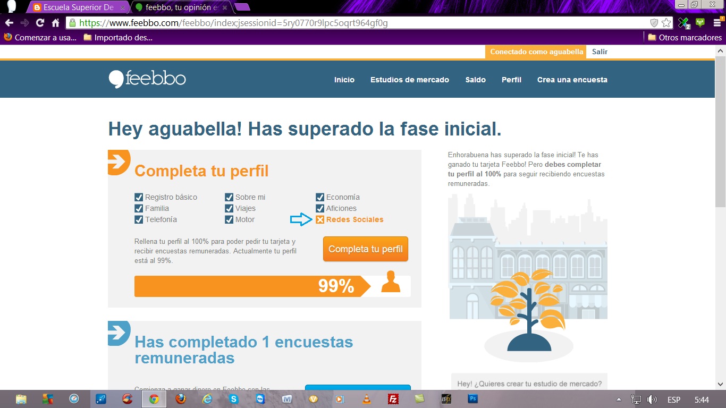Start VLC media player from the taskbar
Image resolution: width=726 pixels, height=408 pixels.
(366, 399)
